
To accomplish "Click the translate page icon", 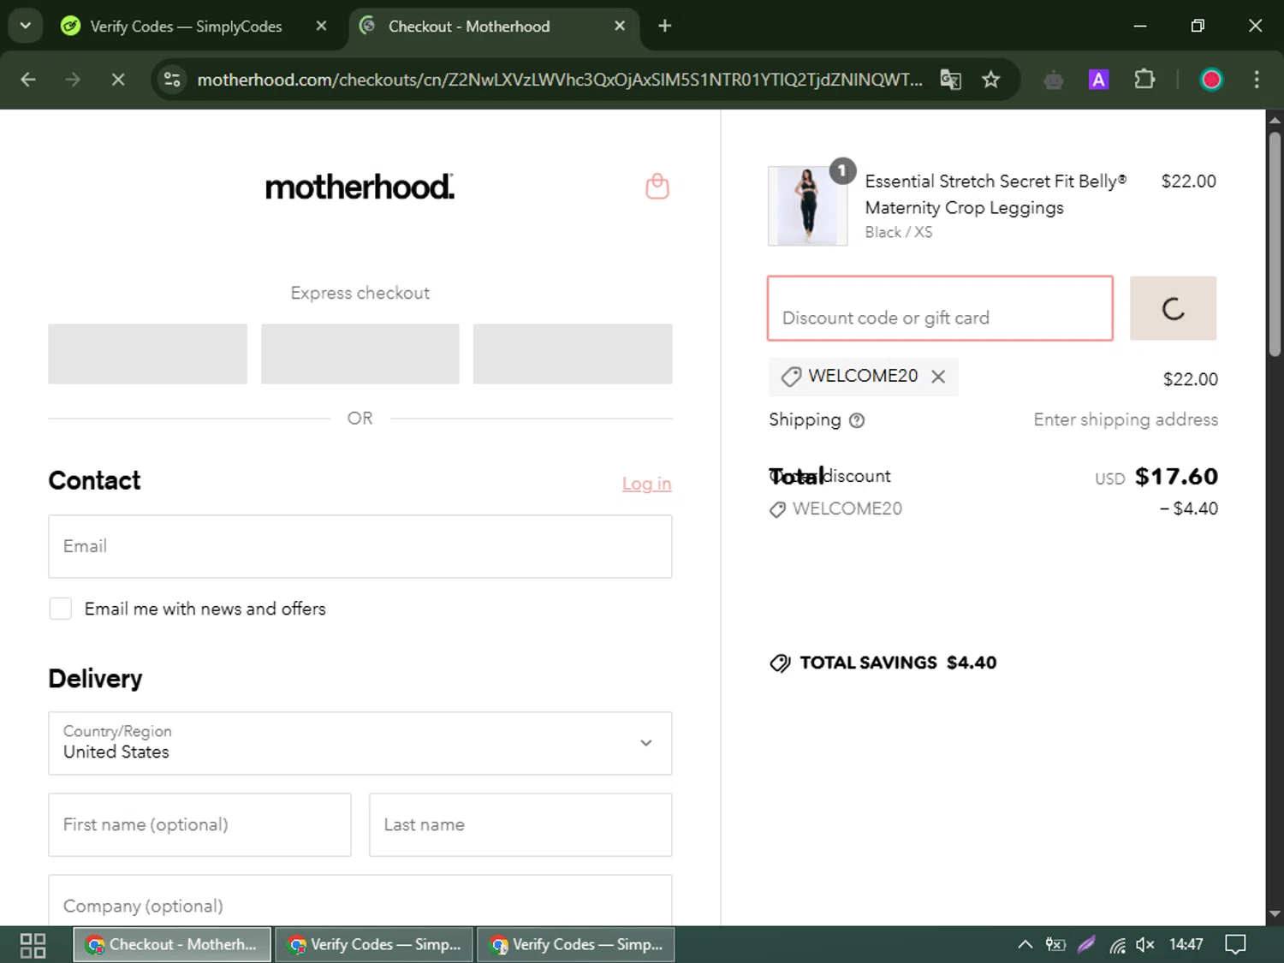I will coord(950,80).
